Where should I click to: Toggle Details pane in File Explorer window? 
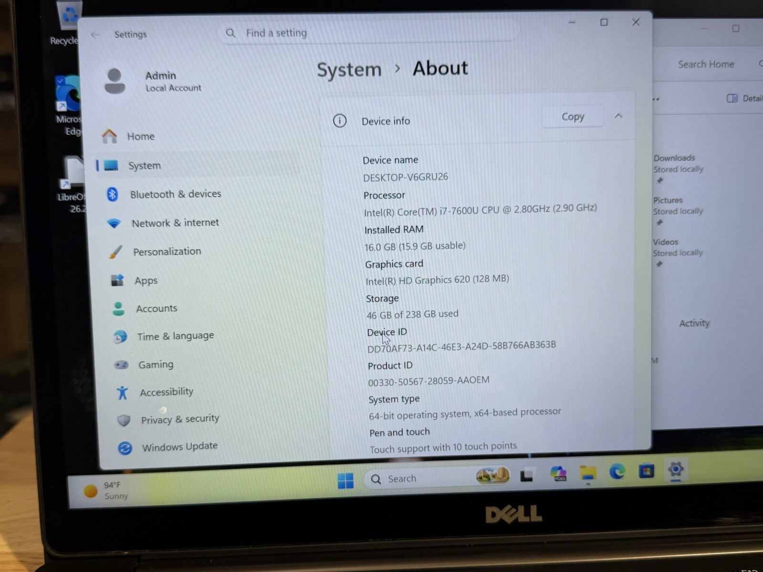pos(744,98)
